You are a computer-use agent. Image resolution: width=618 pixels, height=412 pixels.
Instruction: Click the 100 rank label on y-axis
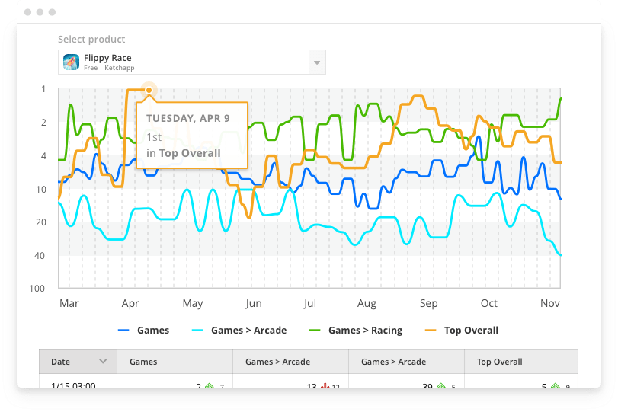click(37, 289)
